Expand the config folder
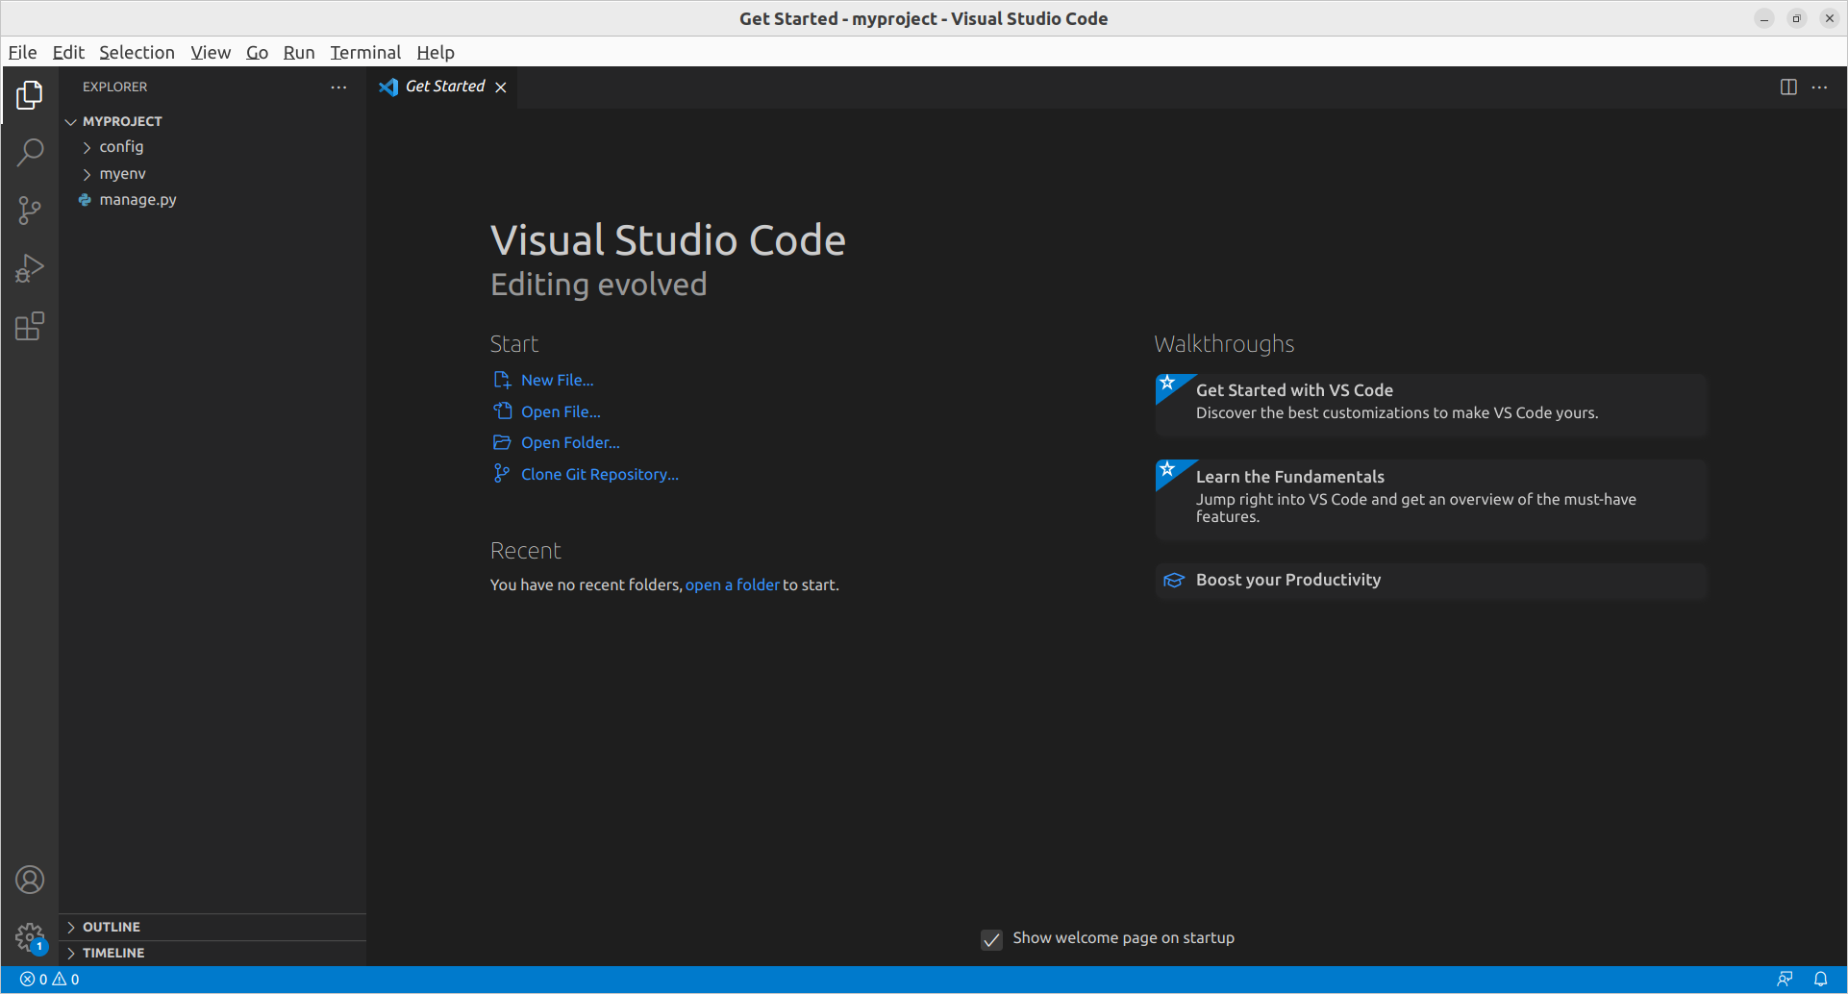Screen dimensions: 1848x994 coord(121,146)
